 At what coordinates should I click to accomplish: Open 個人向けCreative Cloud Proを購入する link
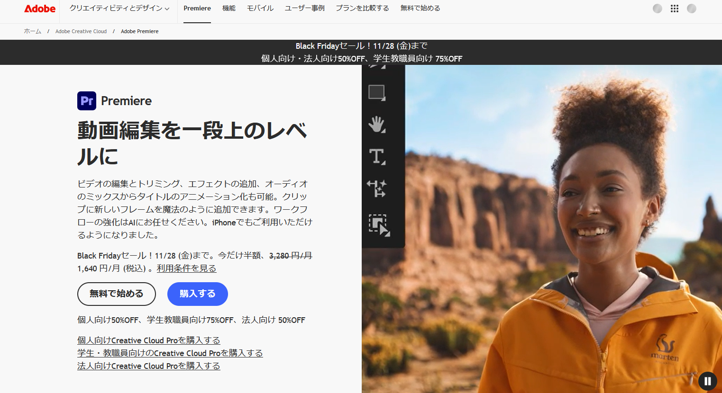tap(148, 340)
